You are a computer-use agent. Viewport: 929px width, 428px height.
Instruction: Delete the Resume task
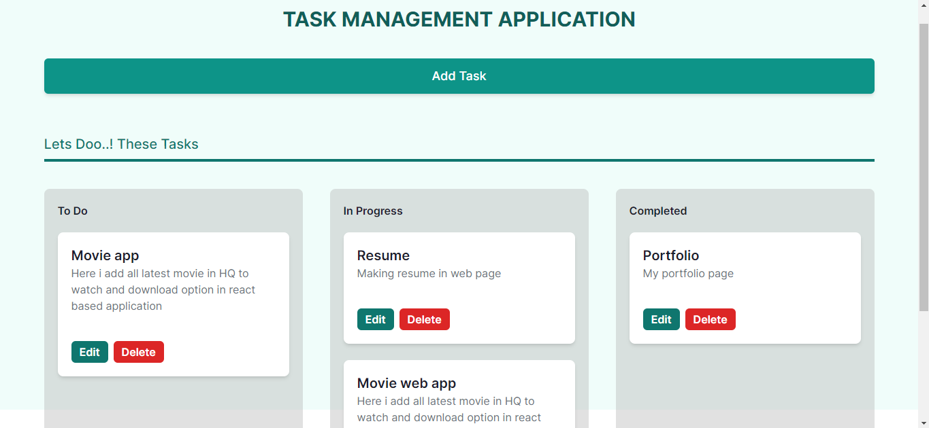[425, 319]
